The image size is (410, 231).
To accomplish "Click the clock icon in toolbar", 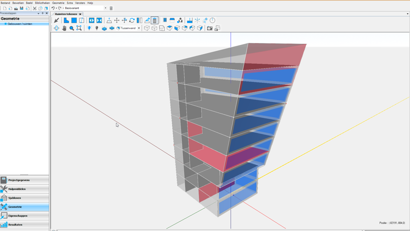I will tap(212, 20).
